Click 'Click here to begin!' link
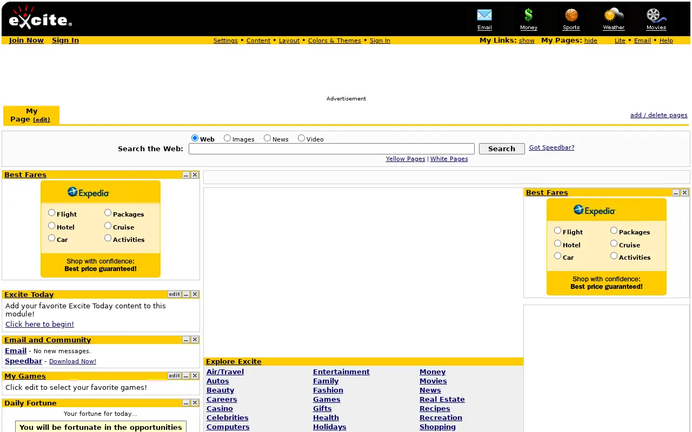Screen dimensions: 692x432 [39, 325]
